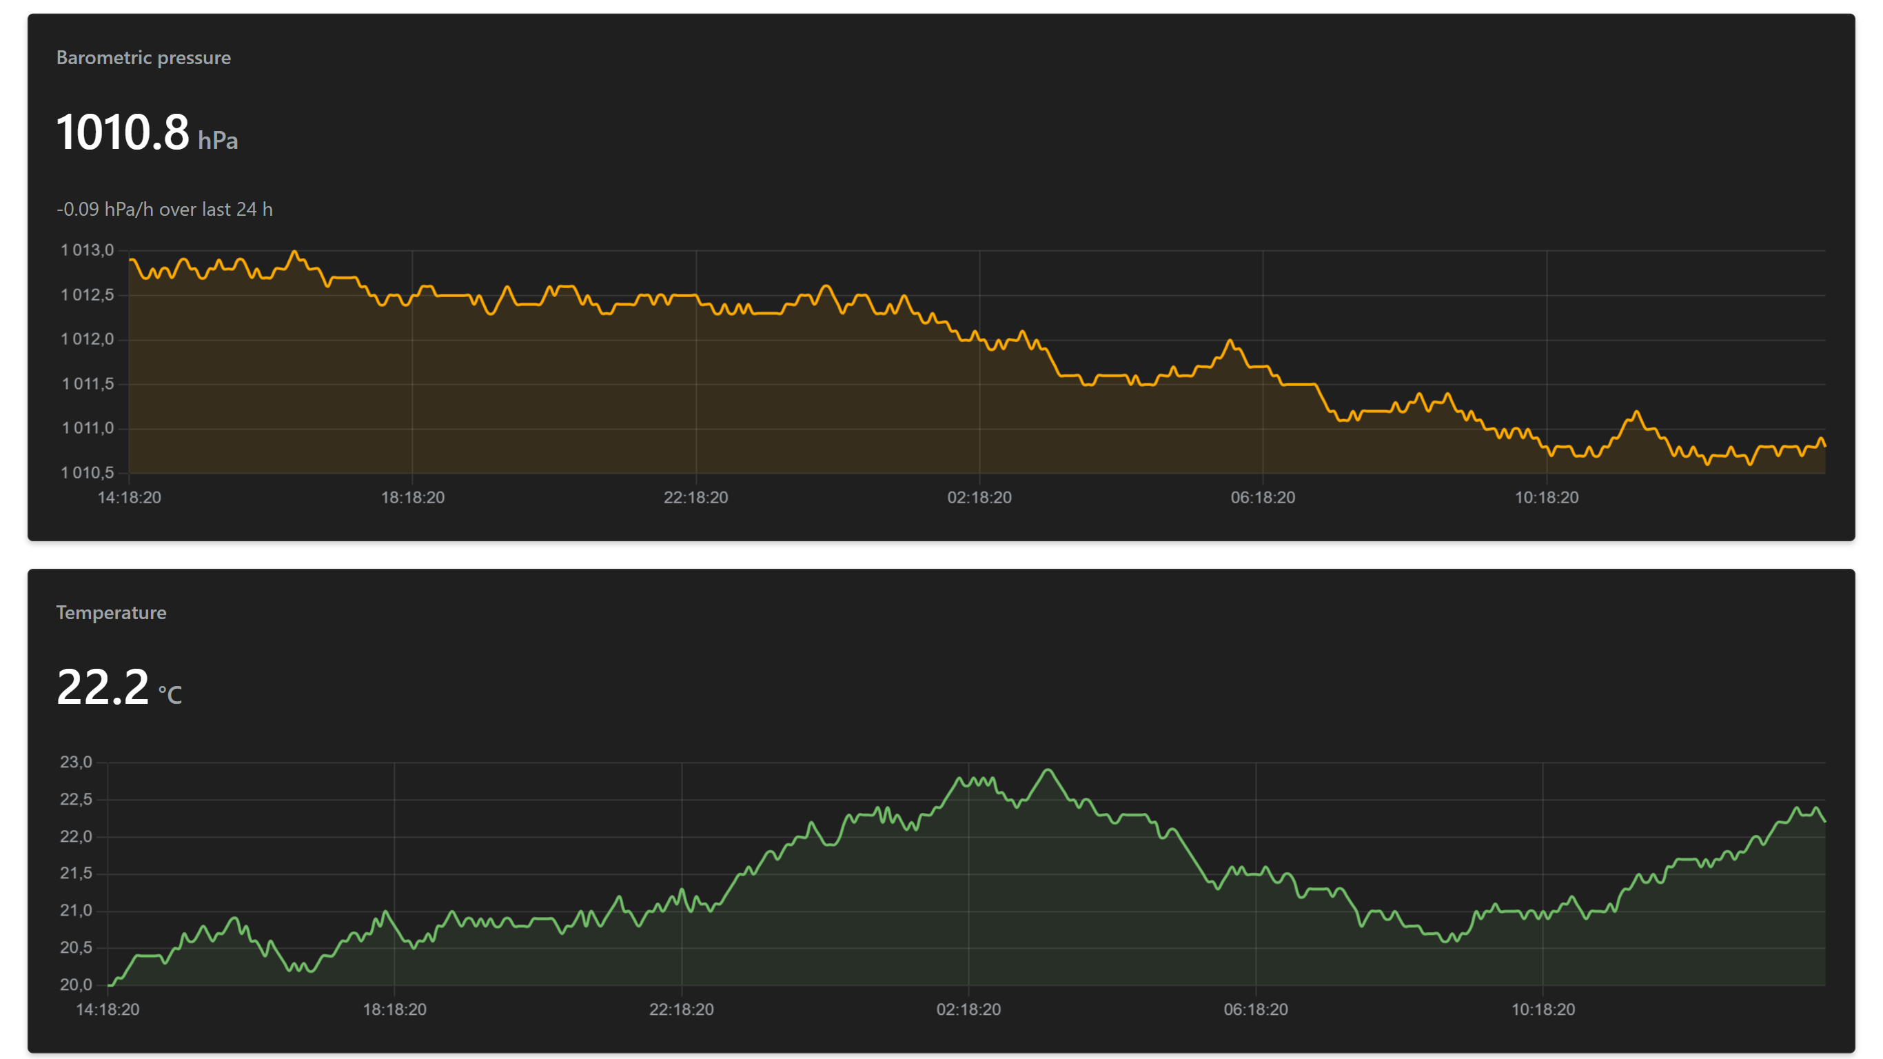Click the 1 010,5 pressure y-axis label
The image size is (1883, 1059).
tap(87, 473)
